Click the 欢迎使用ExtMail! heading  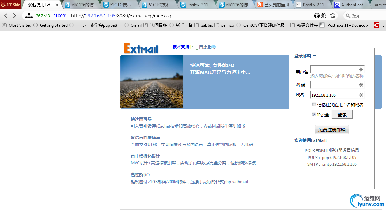point(310,140)
